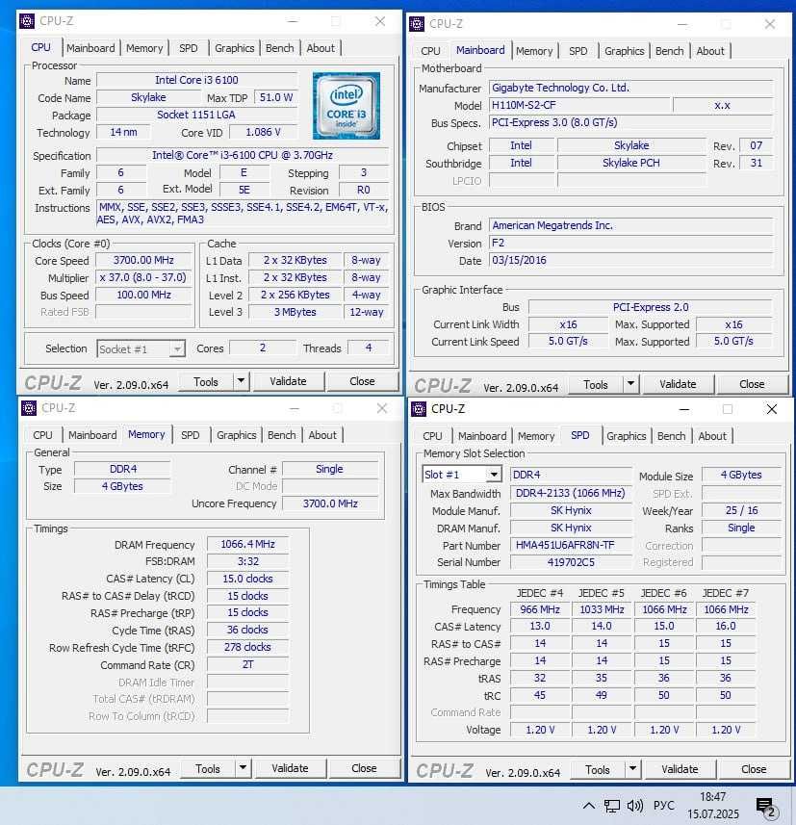Click Tools button in Memory window
Screen dimensions: 796x825
[208, 769]
